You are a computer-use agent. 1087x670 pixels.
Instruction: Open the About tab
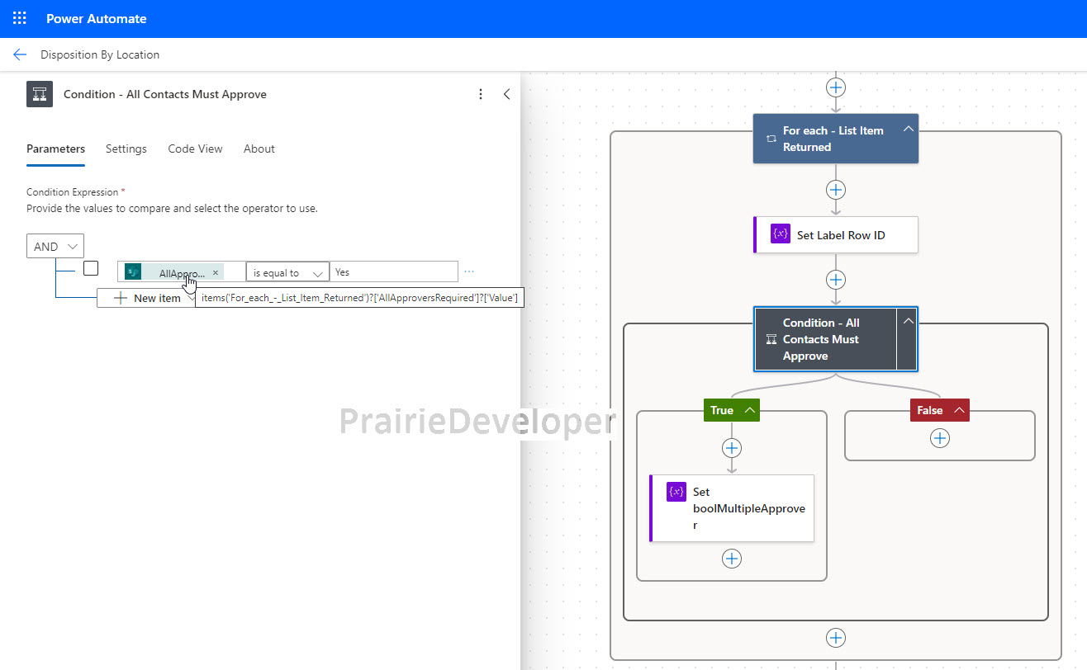click(x=259, y=149)
